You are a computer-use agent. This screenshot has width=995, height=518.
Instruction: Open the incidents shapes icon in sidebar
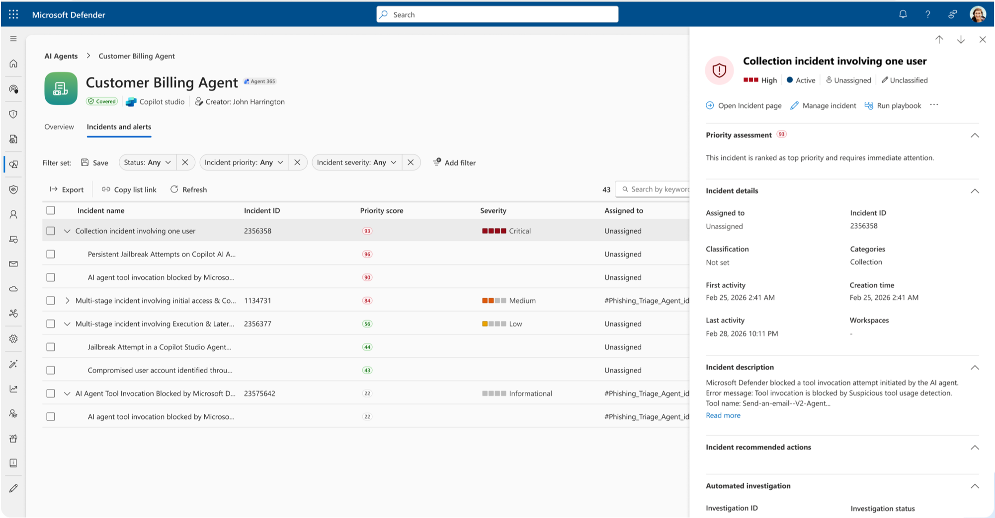(x=13, y=164)
